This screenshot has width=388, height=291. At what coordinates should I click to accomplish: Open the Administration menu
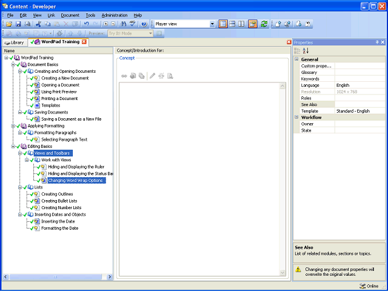[x=115, y=15]
